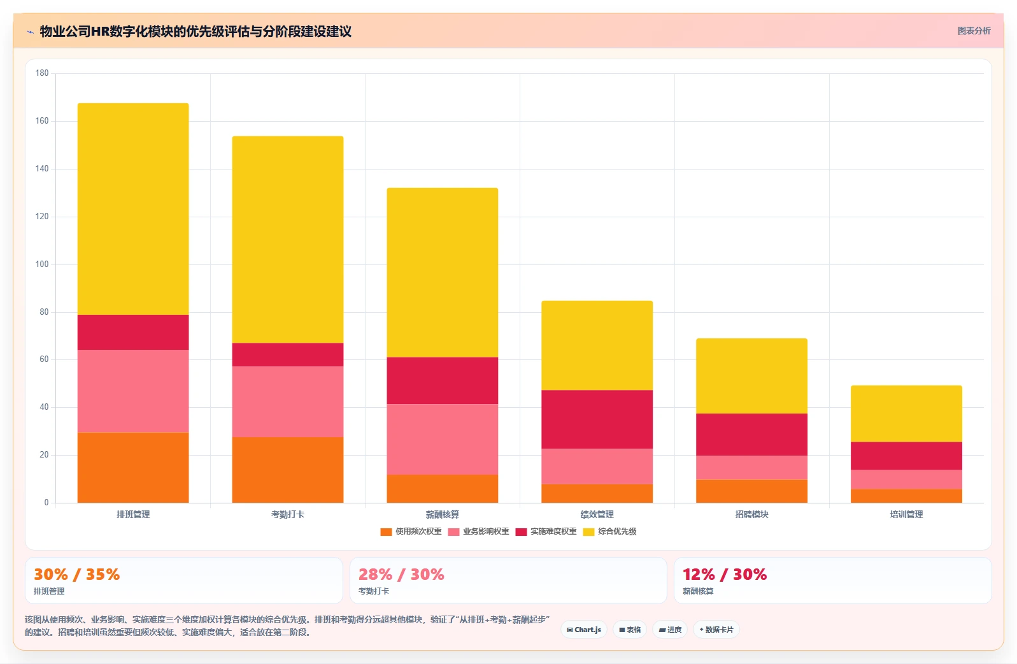The width and height of the screenshot is (1017, 664).
Task: Click the 业务影响权重 legend label text
Action: [486, 531]
